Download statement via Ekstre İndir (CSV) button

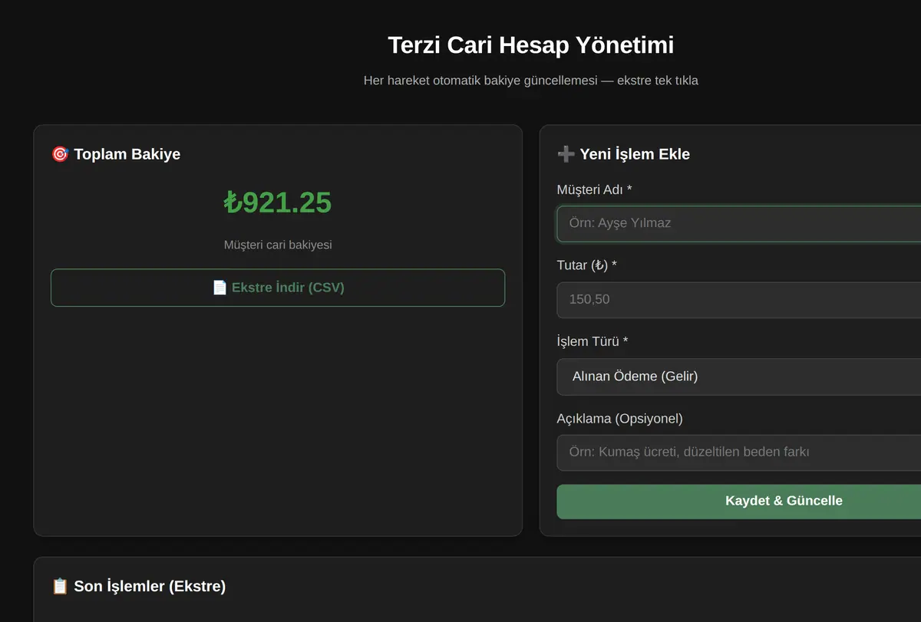click(278, 288)
